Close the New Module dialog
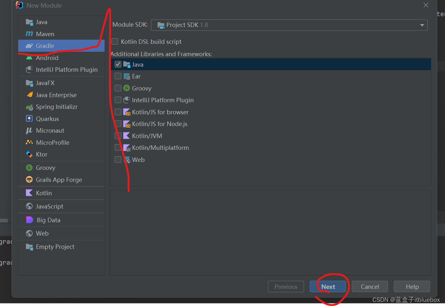 click(x=426, y=5)
